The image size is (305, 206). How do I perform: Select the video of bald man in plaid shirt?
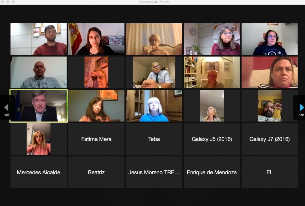coord(38,73)
